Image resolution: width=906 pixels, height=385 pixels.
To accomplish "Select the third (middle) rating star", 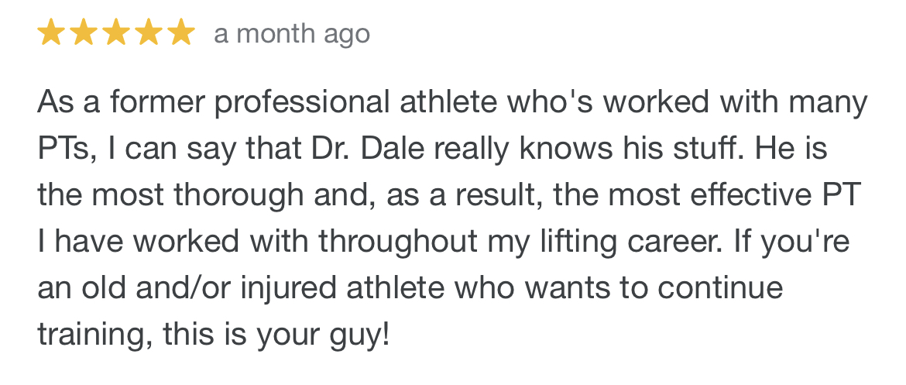I will click(x=116, y=32).
